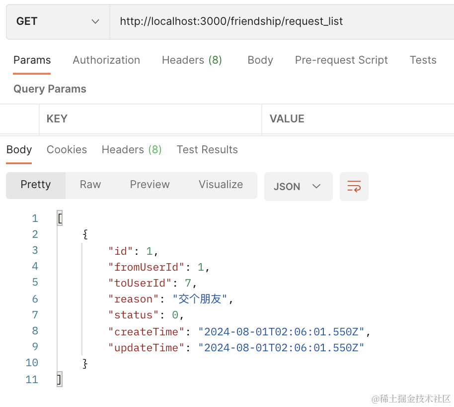Open the JSON format dropdown
Screen dimensions: 454x407
point(298,187)
